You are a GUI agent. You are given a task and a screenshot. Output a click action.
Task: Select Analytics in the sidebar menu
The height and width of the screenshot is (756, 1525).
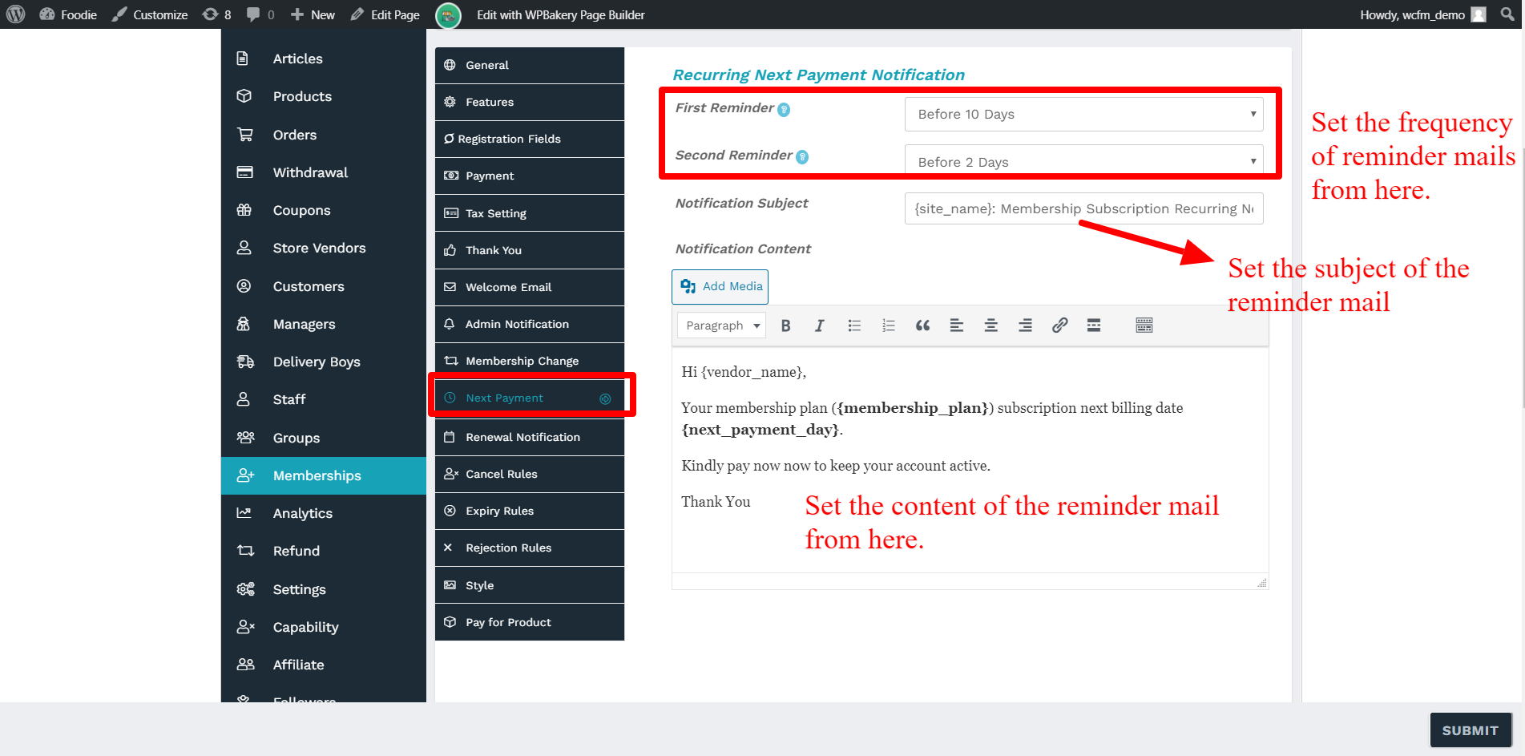[x=302, y=513]
